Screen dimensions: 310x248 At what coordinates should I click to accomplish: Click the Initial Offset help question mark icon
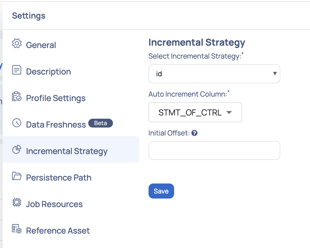pos(194,133)
